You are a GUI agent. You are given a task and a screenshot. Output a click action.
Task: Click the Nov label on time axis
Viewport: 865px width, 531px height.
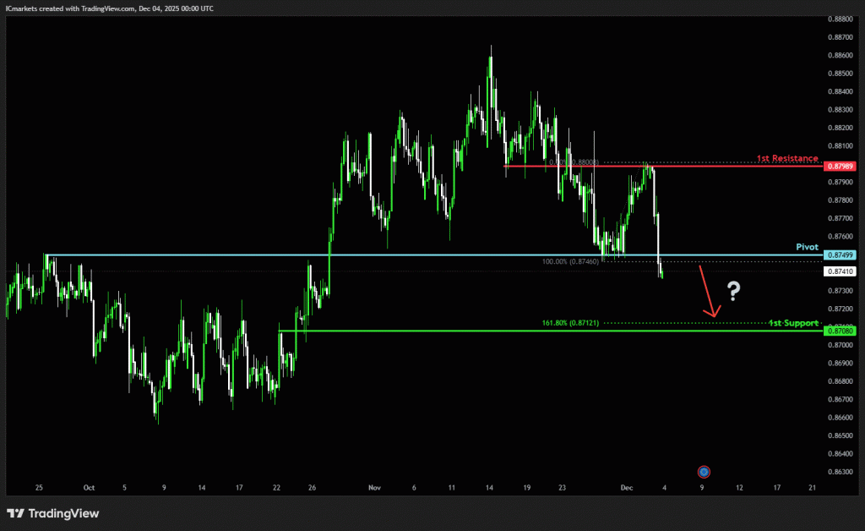375,488
